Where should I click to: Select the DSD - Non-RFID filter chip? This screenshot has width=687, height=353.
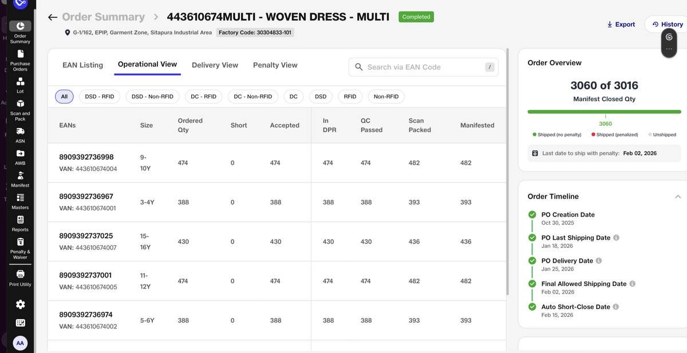[x=153, y=97]
